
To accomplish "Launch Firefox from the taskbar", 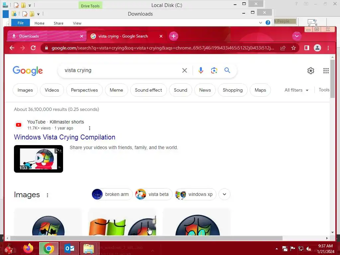I will pyautogui.click(x=28, y=248).
